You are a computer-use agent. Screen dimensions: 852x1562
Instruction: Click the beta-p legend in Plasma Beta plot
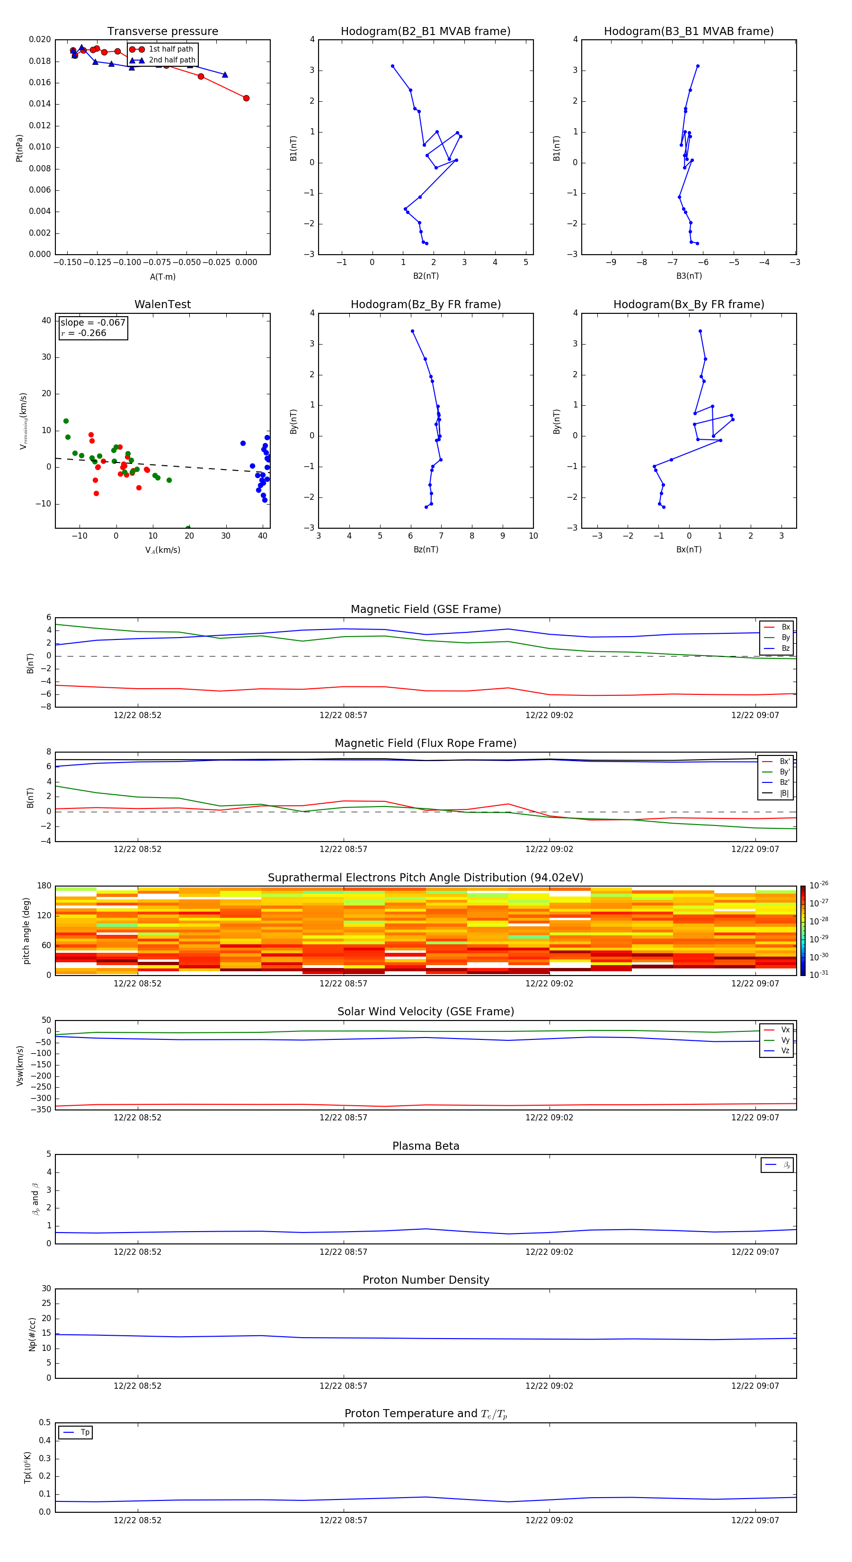(x=777, y=1165)
